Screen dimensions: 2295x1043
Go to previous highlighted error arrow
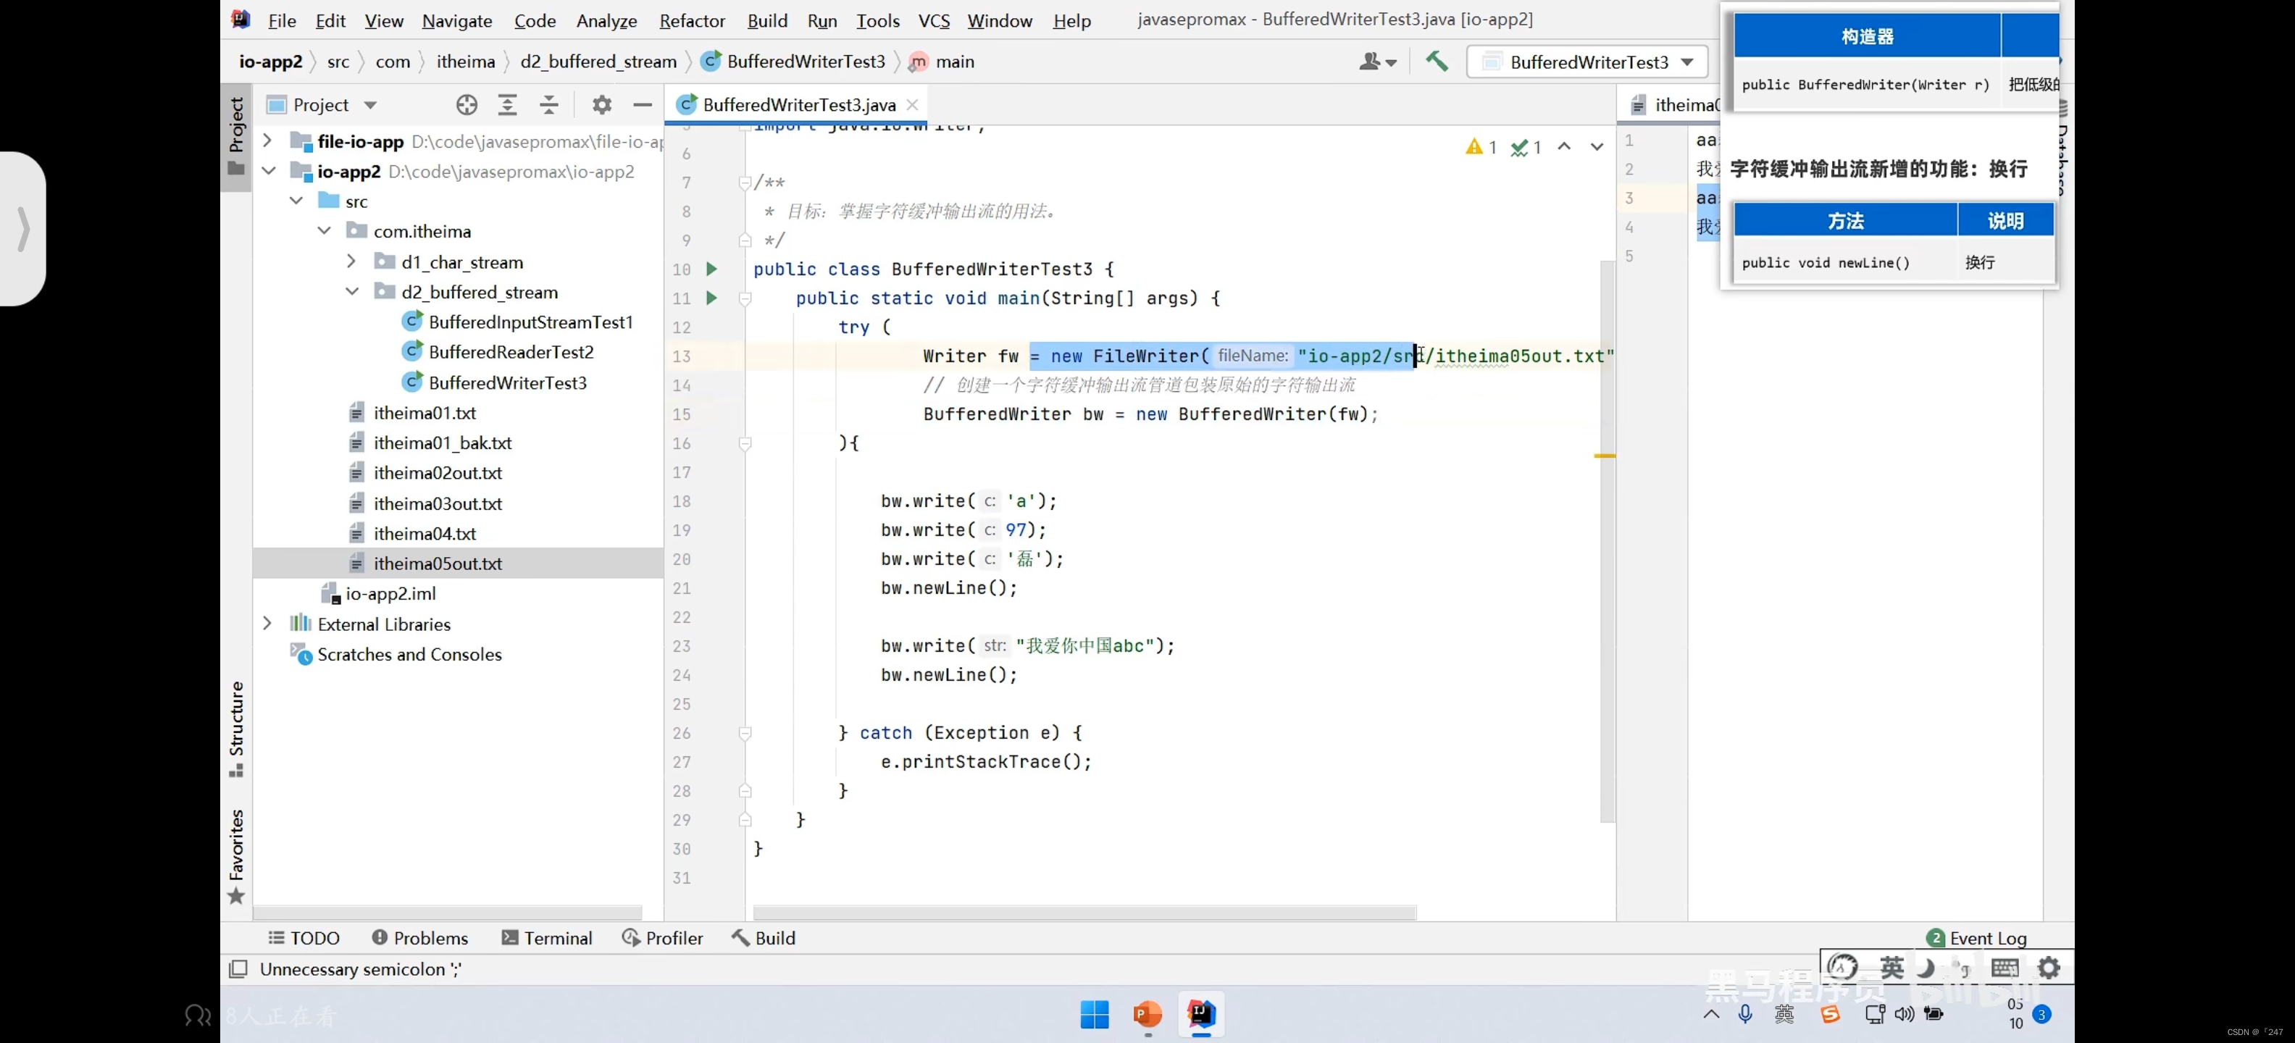1565,147
